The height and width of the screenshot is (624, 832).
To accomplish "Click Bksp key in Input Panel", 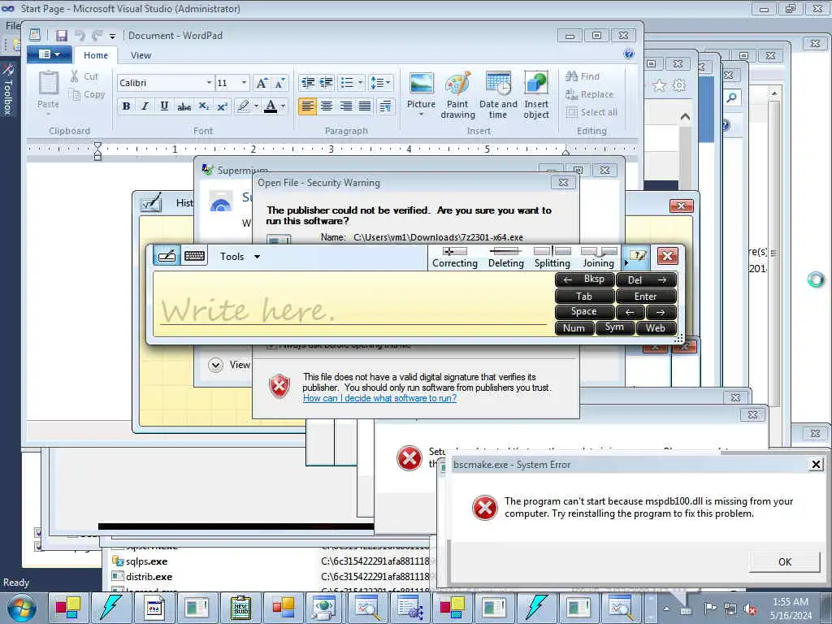I will [x=585, y=279].
